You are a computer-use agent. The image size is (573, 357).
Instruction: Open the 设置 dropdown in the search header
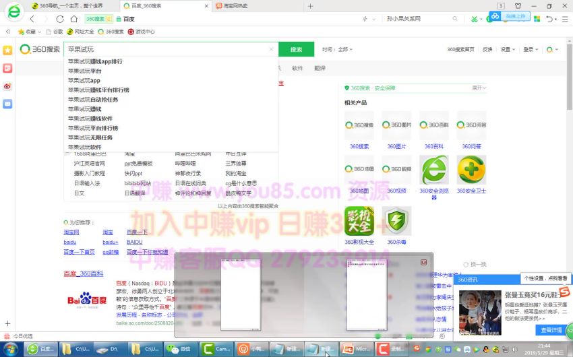508,49
